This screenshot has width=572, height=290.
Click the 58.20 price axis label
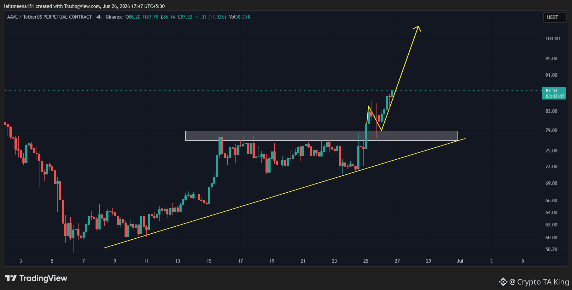552,249
